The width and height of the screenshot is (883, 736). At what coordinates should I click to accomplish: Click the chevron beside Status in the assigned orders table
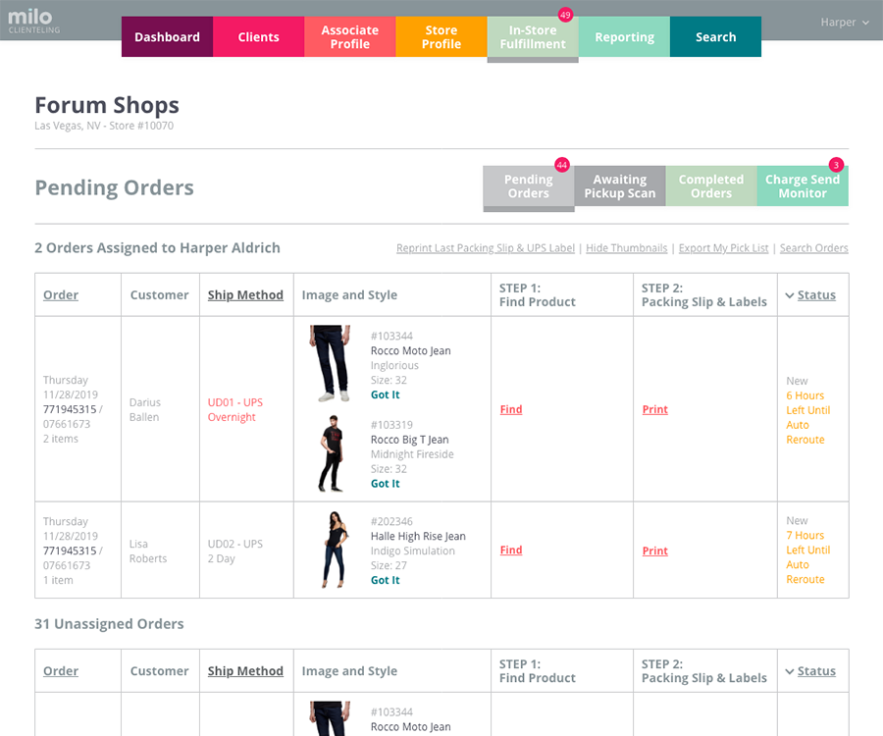click(790, 295)
